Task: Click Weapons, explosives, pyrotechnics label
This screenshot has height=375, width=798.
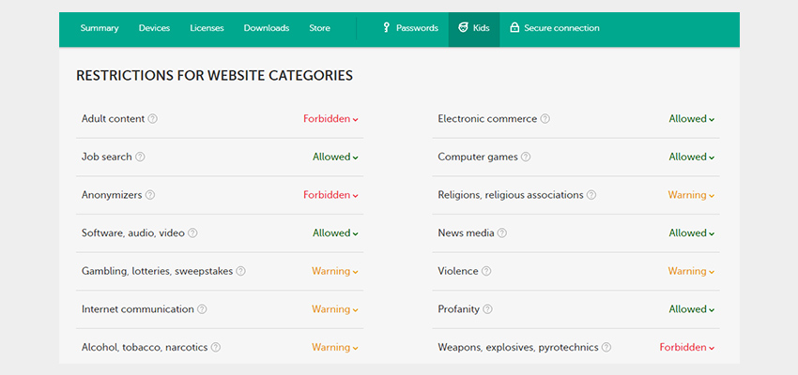Action: [x=517, y=348]
